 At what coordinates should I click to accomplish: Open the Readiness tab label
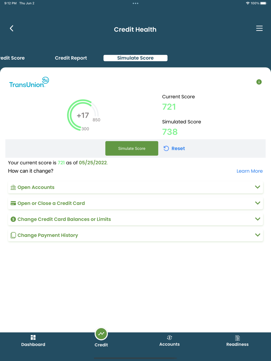click(237, 344)
